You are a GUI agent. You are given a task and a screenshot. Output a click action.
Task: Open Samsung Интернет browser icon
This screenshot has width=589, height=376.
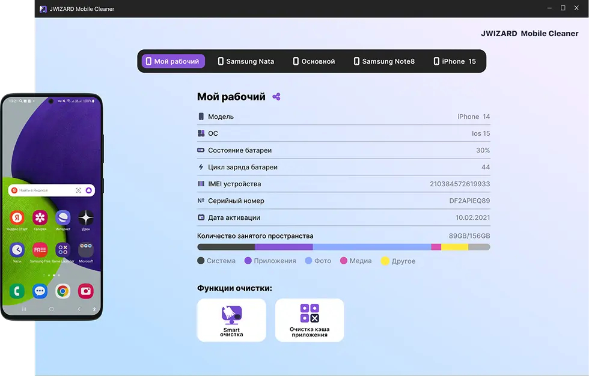pos(63,217)
